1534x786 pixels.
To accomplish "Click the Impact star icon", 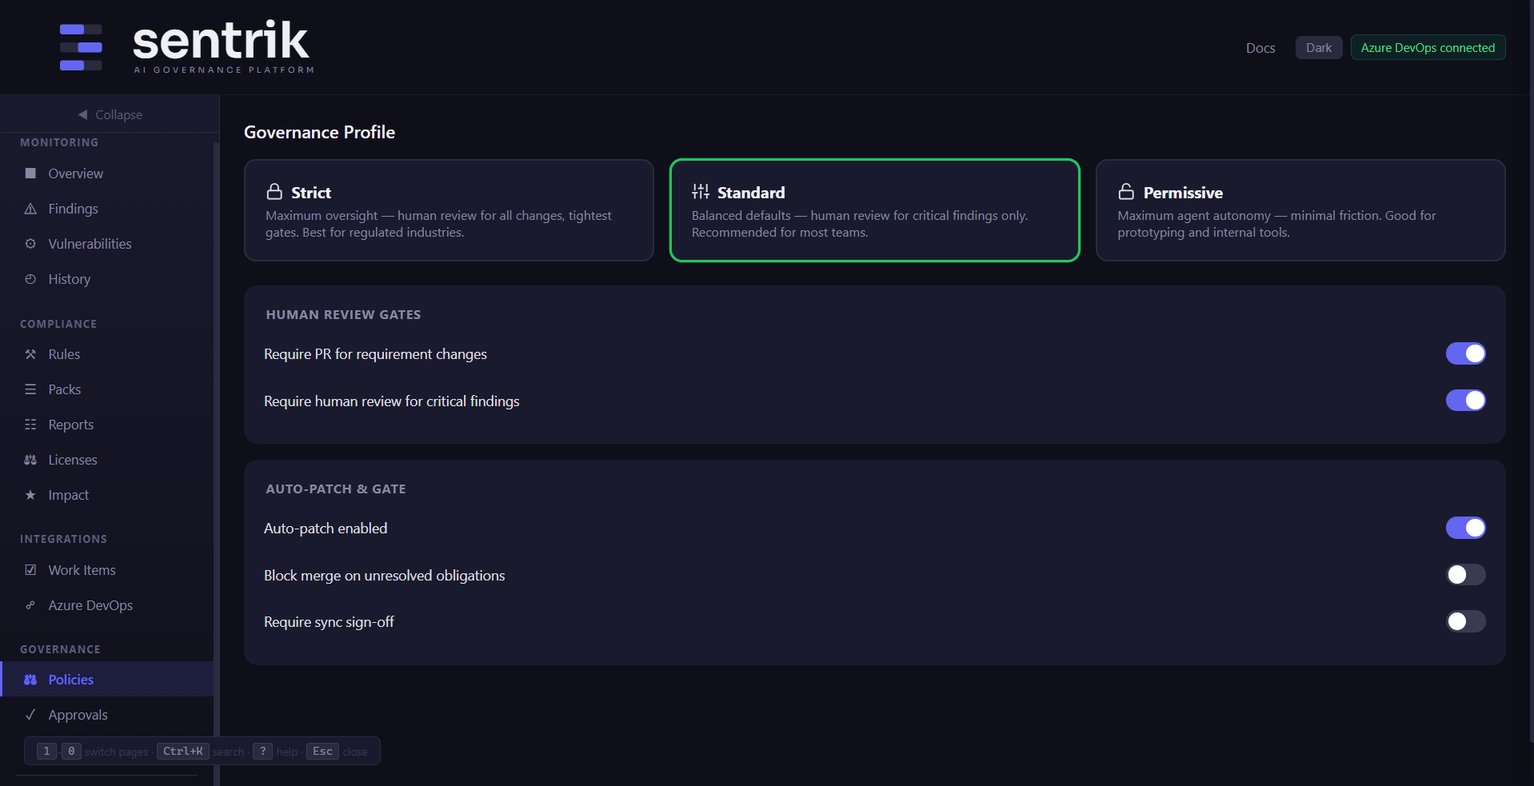I will click(30, 495).
